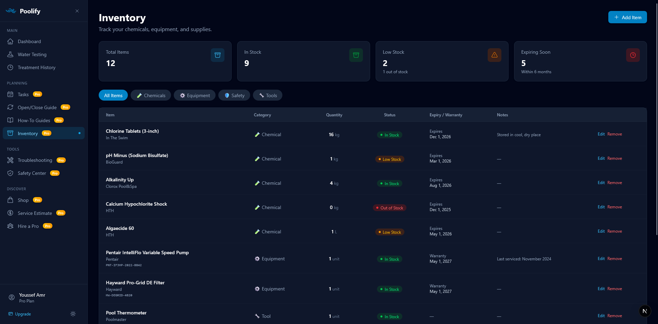Click the Category column header
658x324 pixels.
263,115
